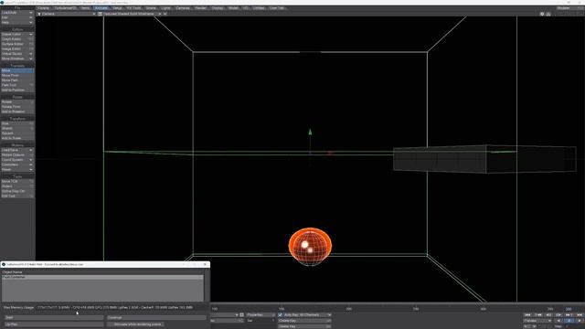
Task: Expand the Coord System dropdown
Action: (x=17, y=160)
